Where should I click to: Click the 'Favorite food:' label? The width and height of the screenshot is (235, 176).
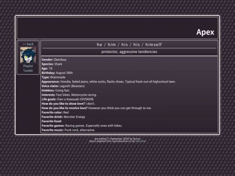[51, 121]
